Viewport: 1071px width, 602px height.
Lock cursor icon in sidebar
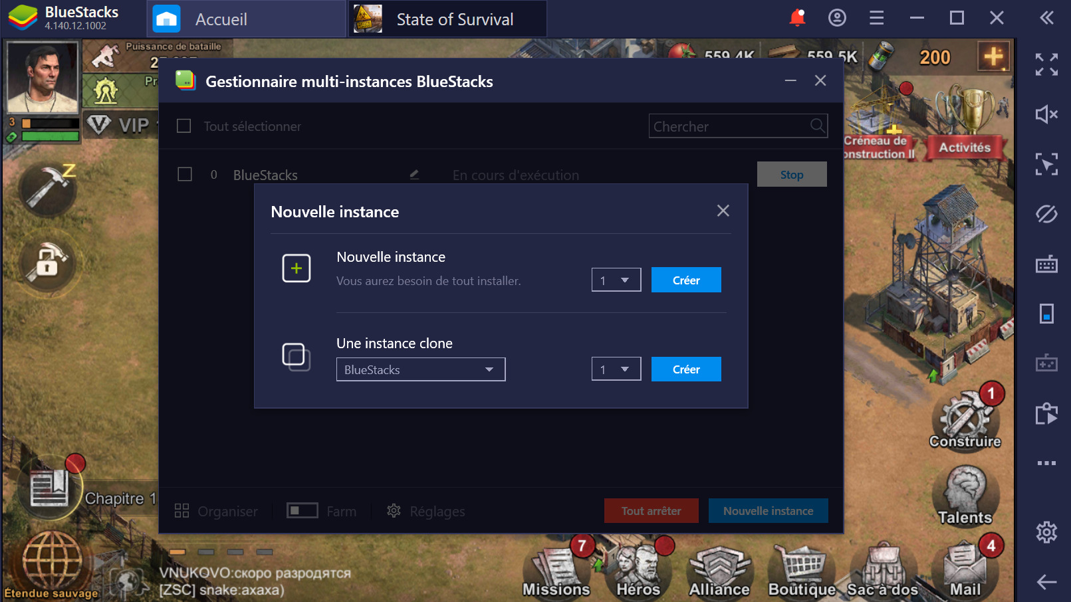pos(1046,164)
